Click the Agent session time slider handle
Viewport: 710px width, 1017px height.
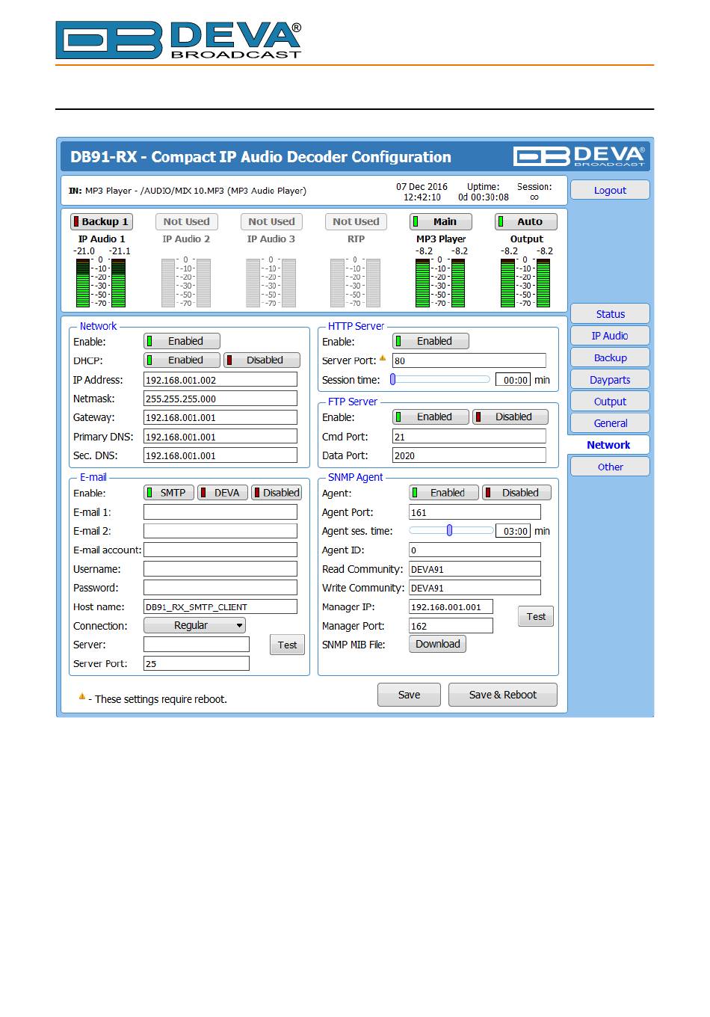coord(449,530)
